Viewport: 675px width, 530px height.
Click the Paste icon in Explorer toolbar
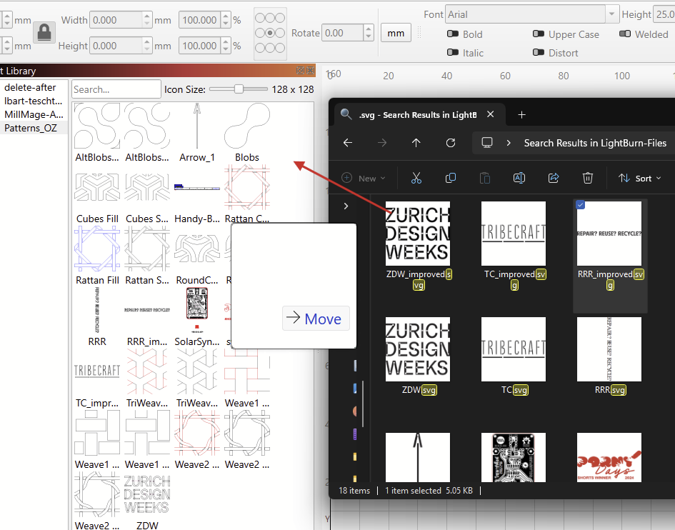tap(485, 178)
